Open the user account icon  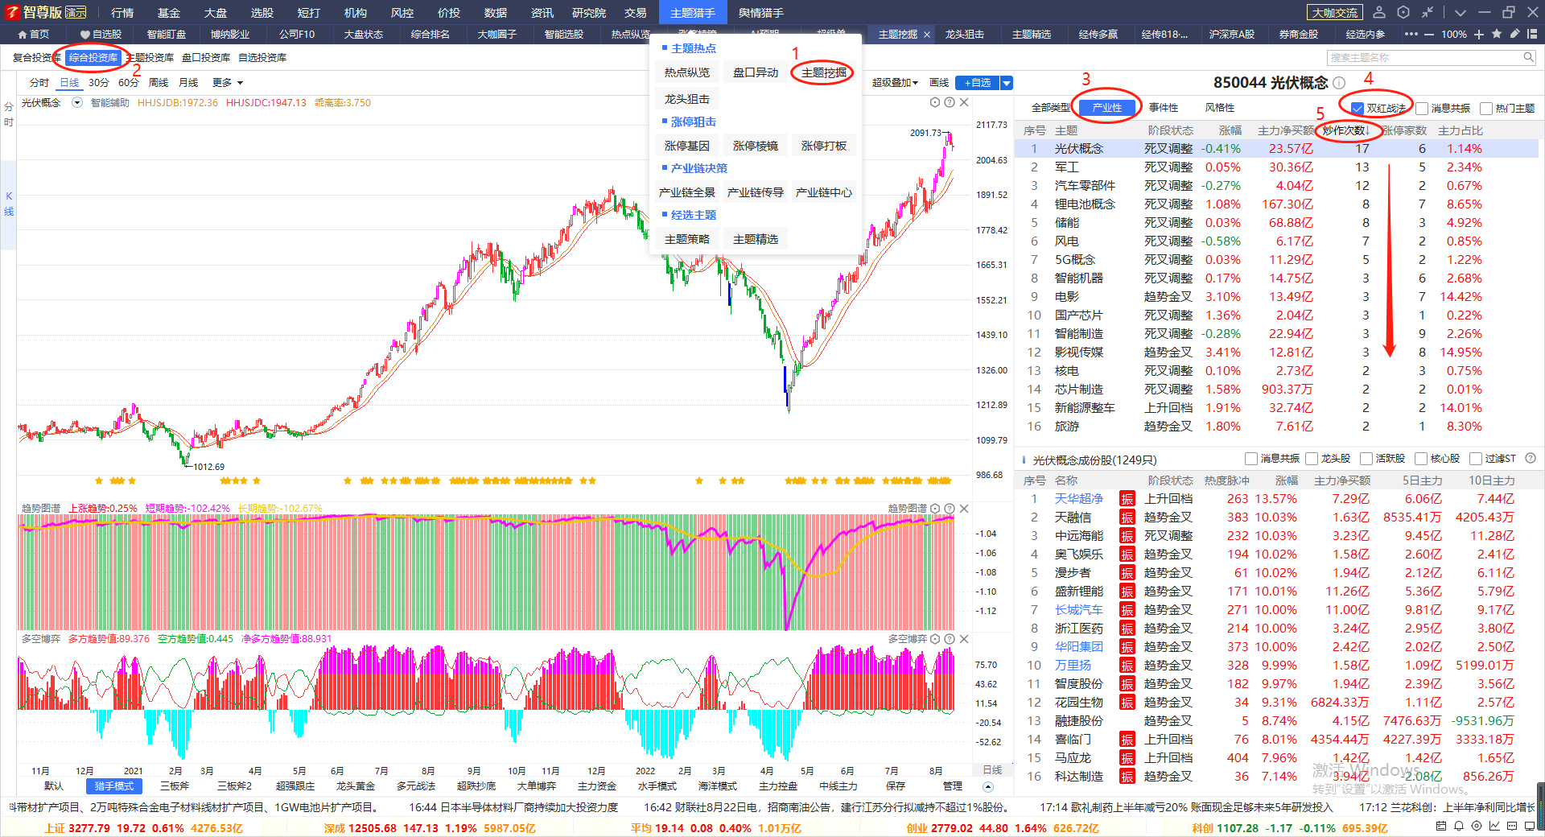pyautogui.click(x=1379, y=12)
